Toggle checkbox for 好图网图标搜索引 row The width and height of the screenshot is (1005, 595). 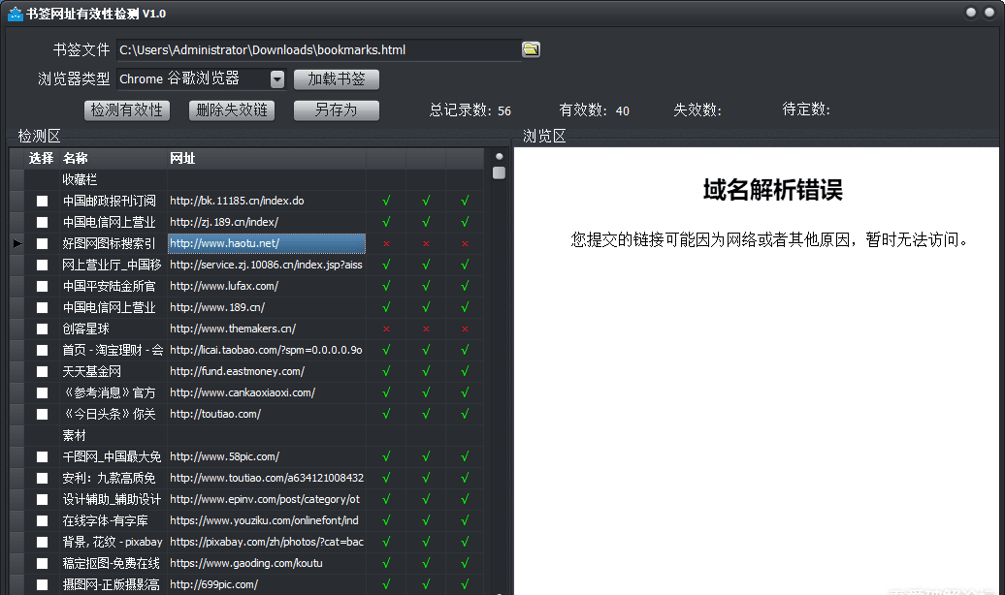[43, 243]
